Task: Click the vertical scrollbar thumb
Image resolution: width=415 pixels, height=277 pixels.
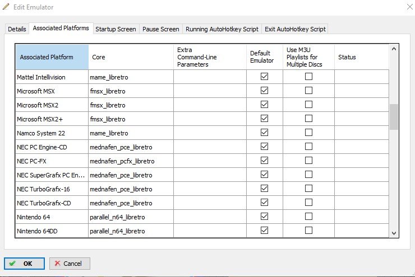Action: [394, 117]
